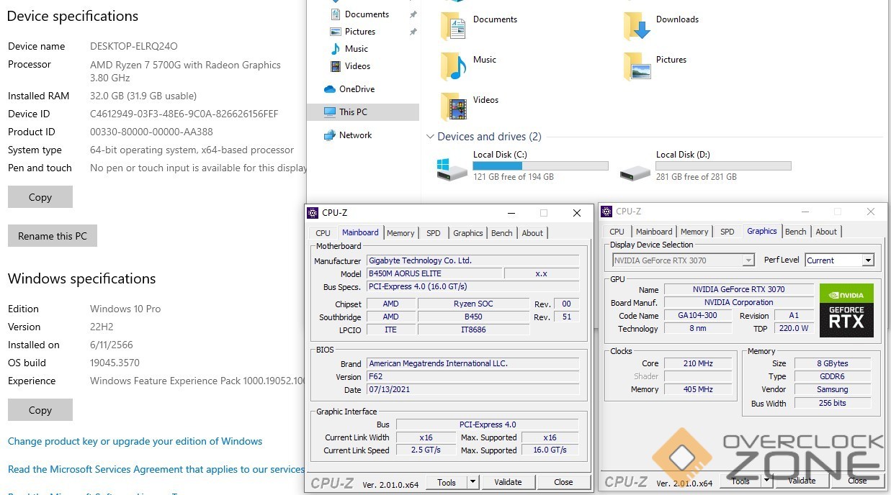Click Copy under Windows specifications
The height and width of the screenshot is (495, 891).
point(40,410)
